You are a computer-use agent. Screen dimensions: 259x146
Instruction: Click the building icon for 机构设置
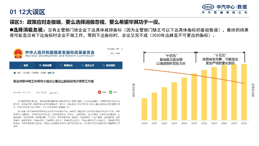40,65
